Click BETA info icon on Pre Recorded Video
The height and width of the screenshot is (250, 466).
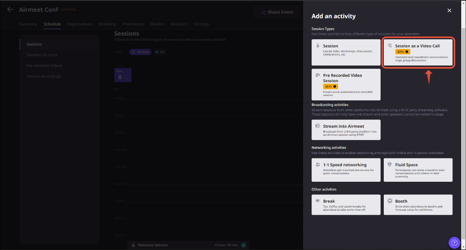tap(335, 87)
